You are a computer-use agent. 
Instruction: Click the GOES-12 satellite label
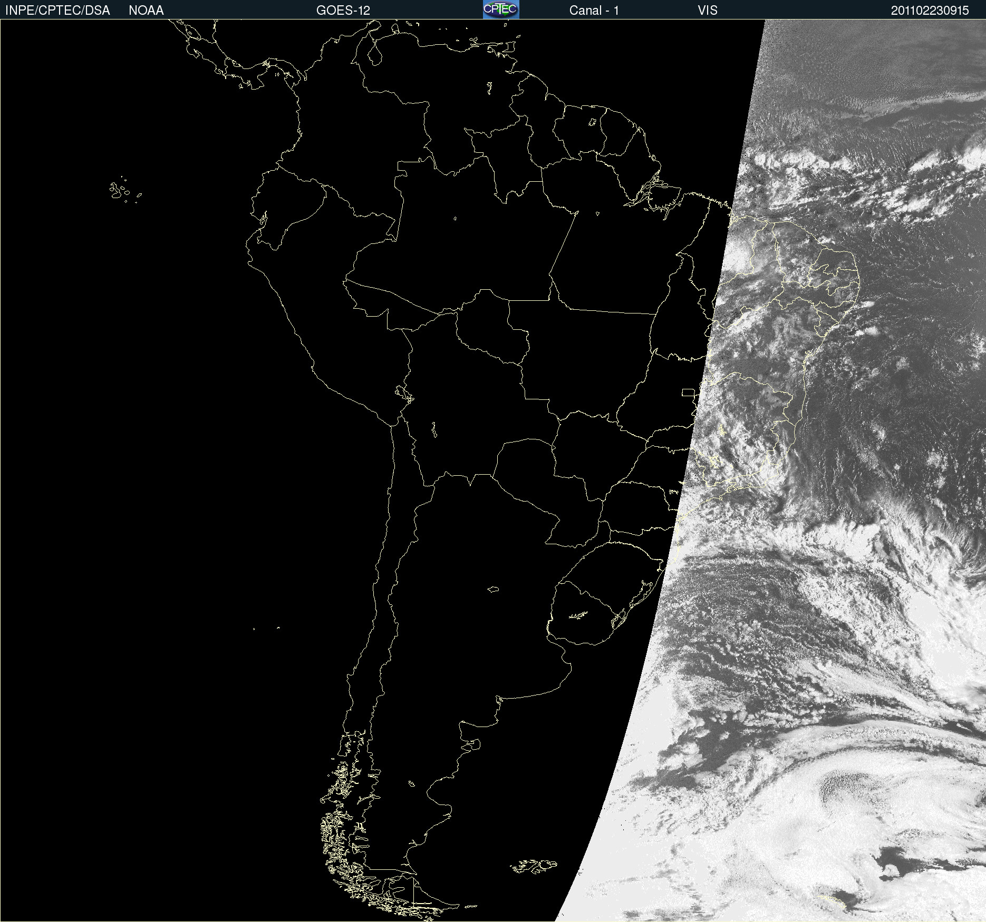[x=343, y=11]
